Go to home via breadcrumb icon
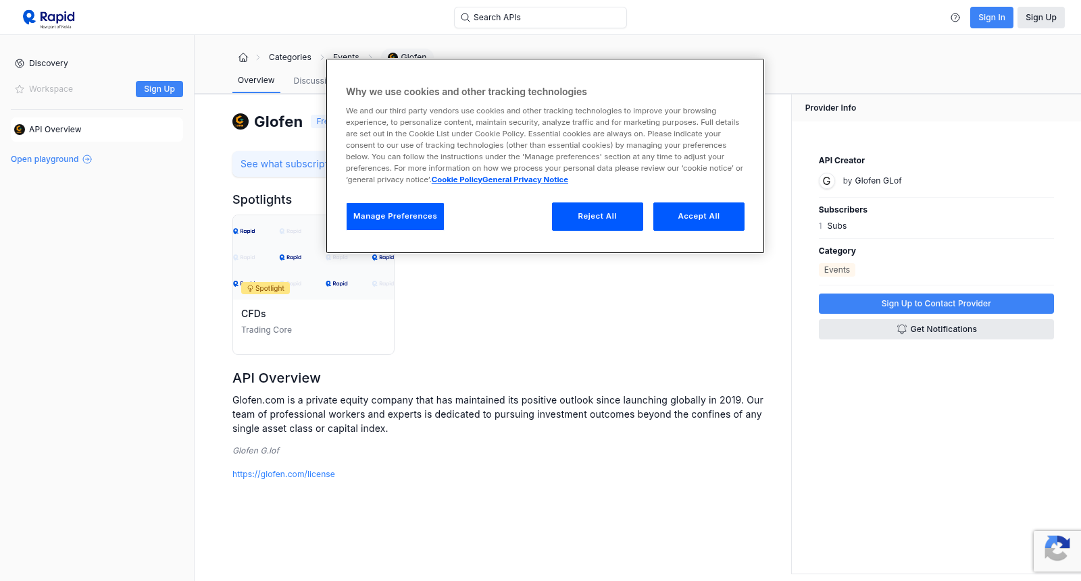The height and width of the screenshot is (581, 1081). pyautogui.click(x=243, y=57)
